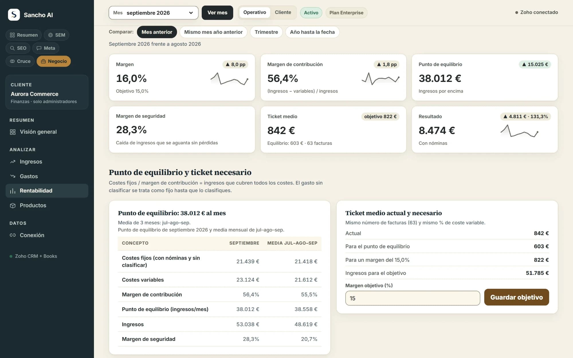Click the Sancho AI logo icon
This screenshot has width=573, height=358.
(x=14, y=15)
